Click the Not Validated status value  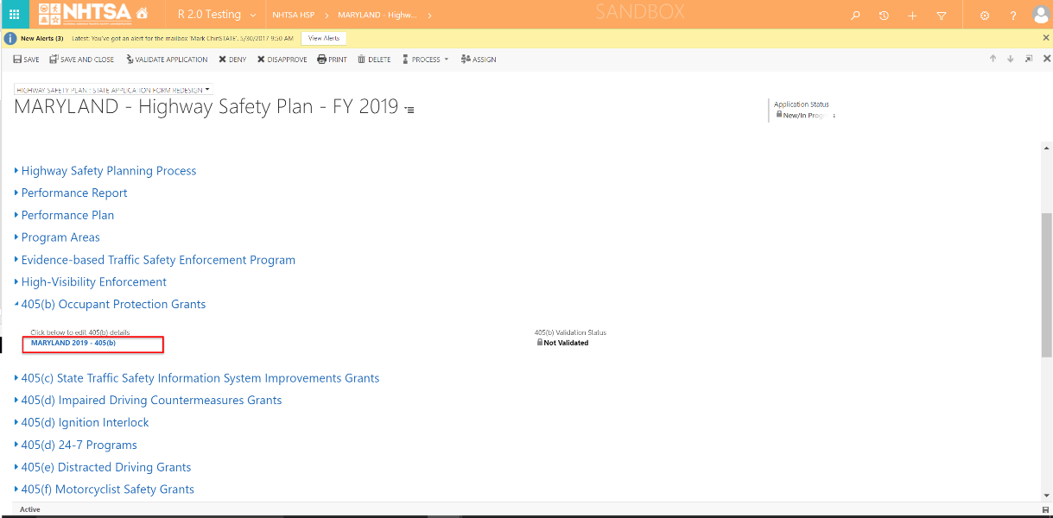click(x=566, y=343)
